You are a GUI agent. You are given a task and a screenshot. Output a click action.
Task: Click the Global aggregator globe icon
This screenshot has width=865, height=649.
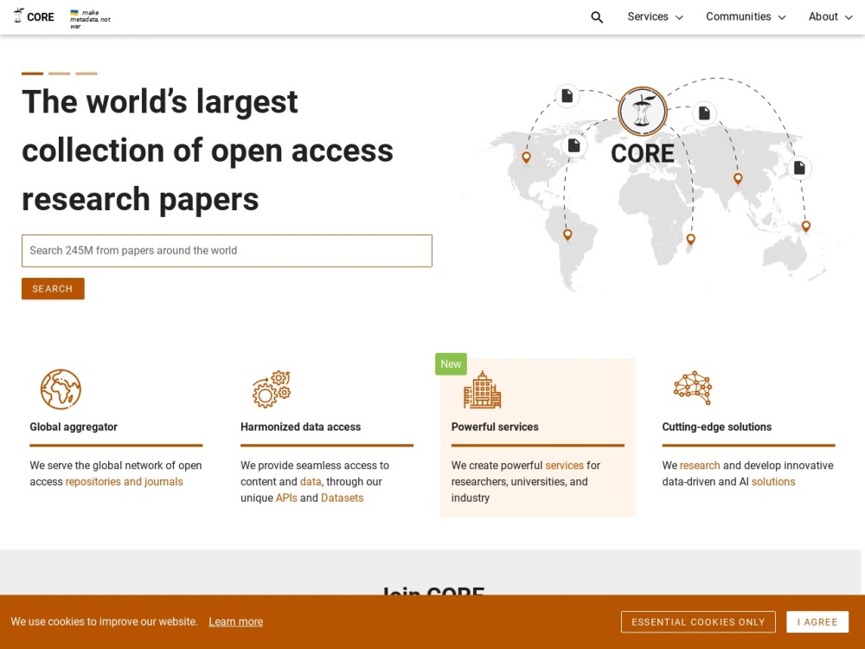61,389
